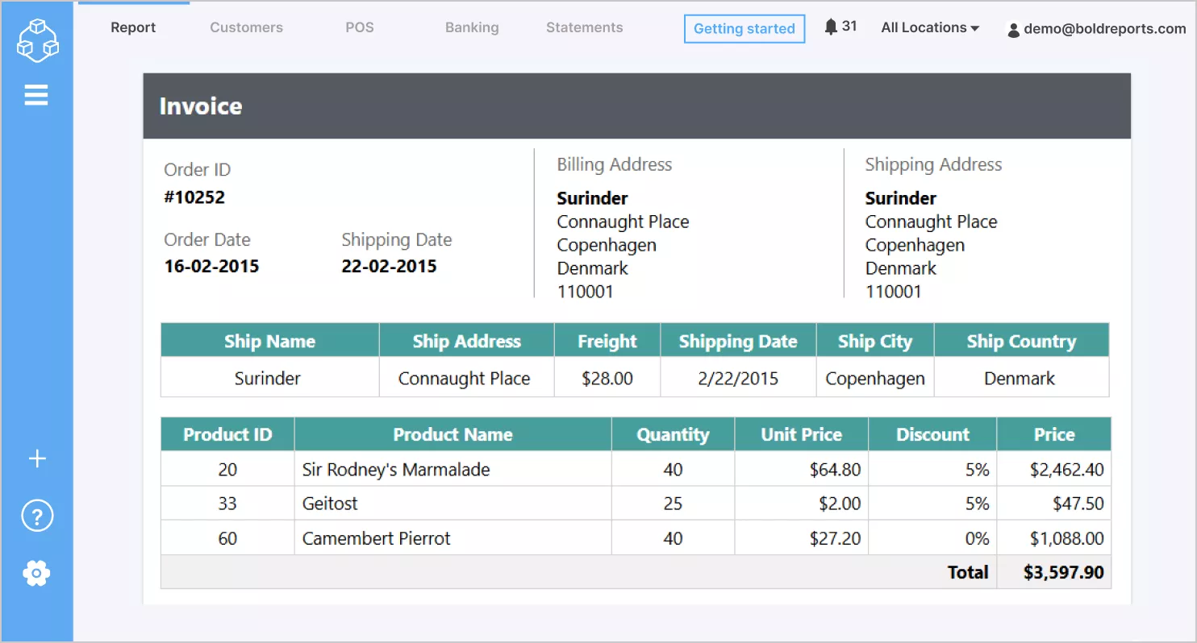This screenshot has width=1197, height=643.
Task: Open help via question mark icon
Action: (37, 516)
